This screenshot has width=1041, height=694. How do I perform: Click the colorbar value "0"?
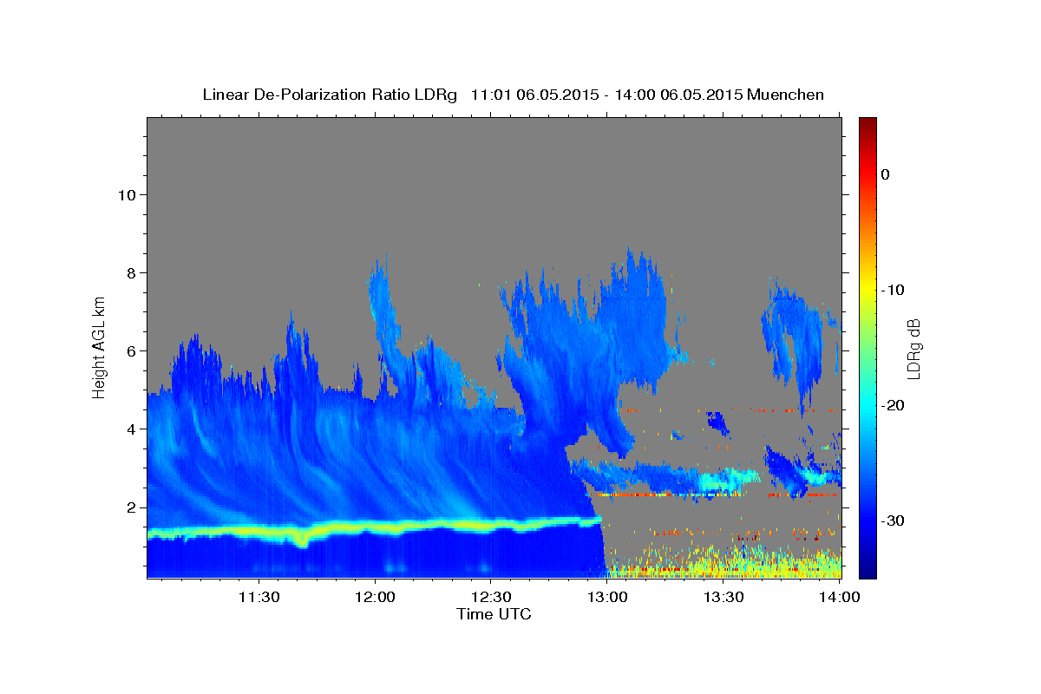[x=886, y=174]
